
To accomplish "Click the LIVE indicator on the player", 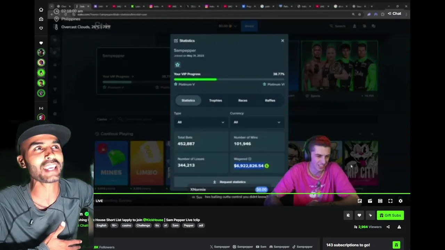I will 99,201.
